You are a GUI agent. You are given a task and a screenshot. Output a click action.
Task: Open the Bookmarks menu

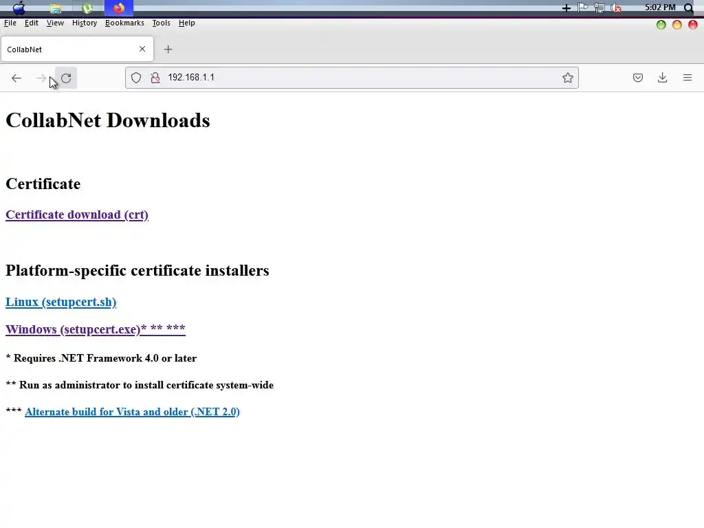tap(124, 23)
